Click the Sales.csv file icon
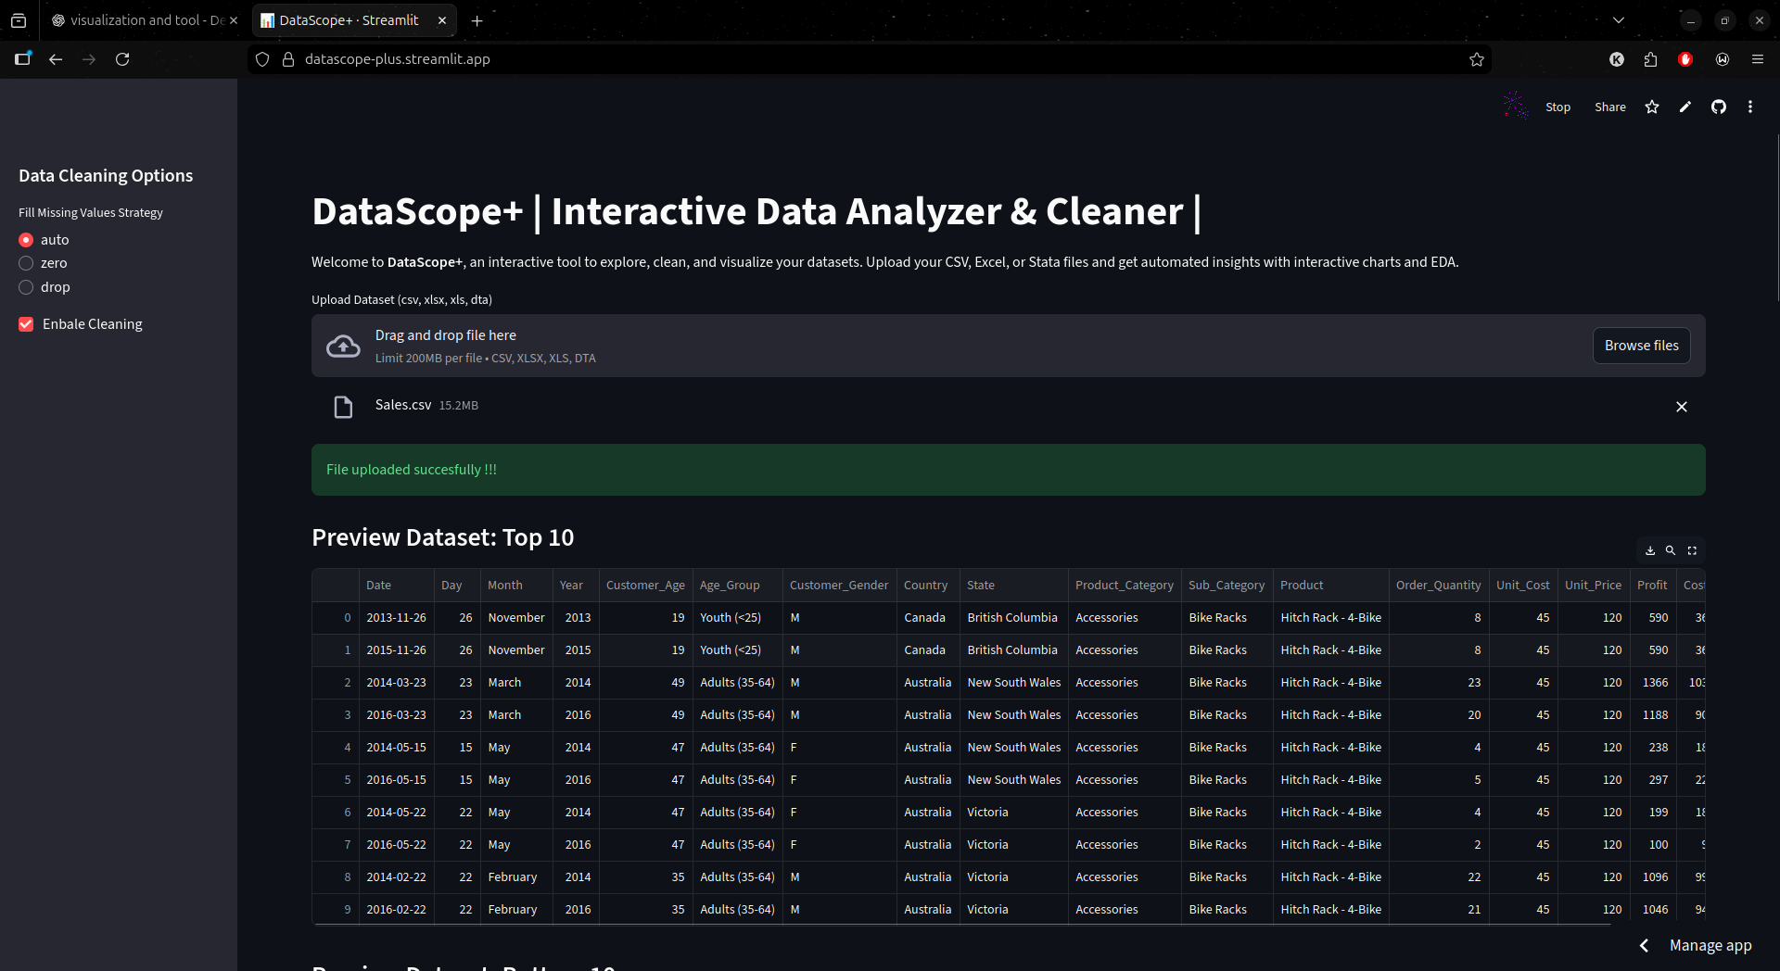Viewport: 1780px width, 971px height. (x=343, y=407)
